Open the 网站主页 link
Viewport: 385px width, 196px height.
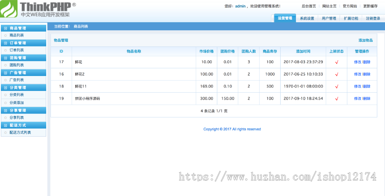pyautogui.click(x=329, y=6)
